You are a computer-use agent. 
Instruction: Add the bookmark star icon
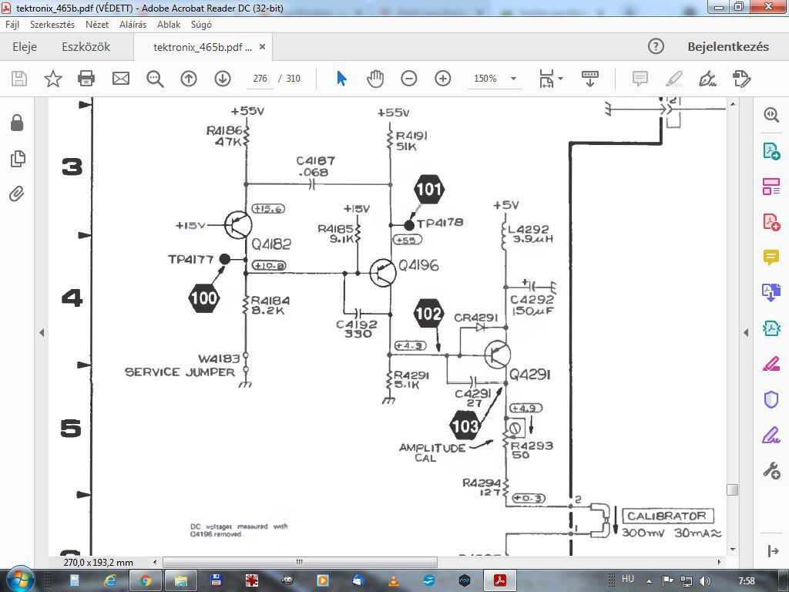click(53, 79)
